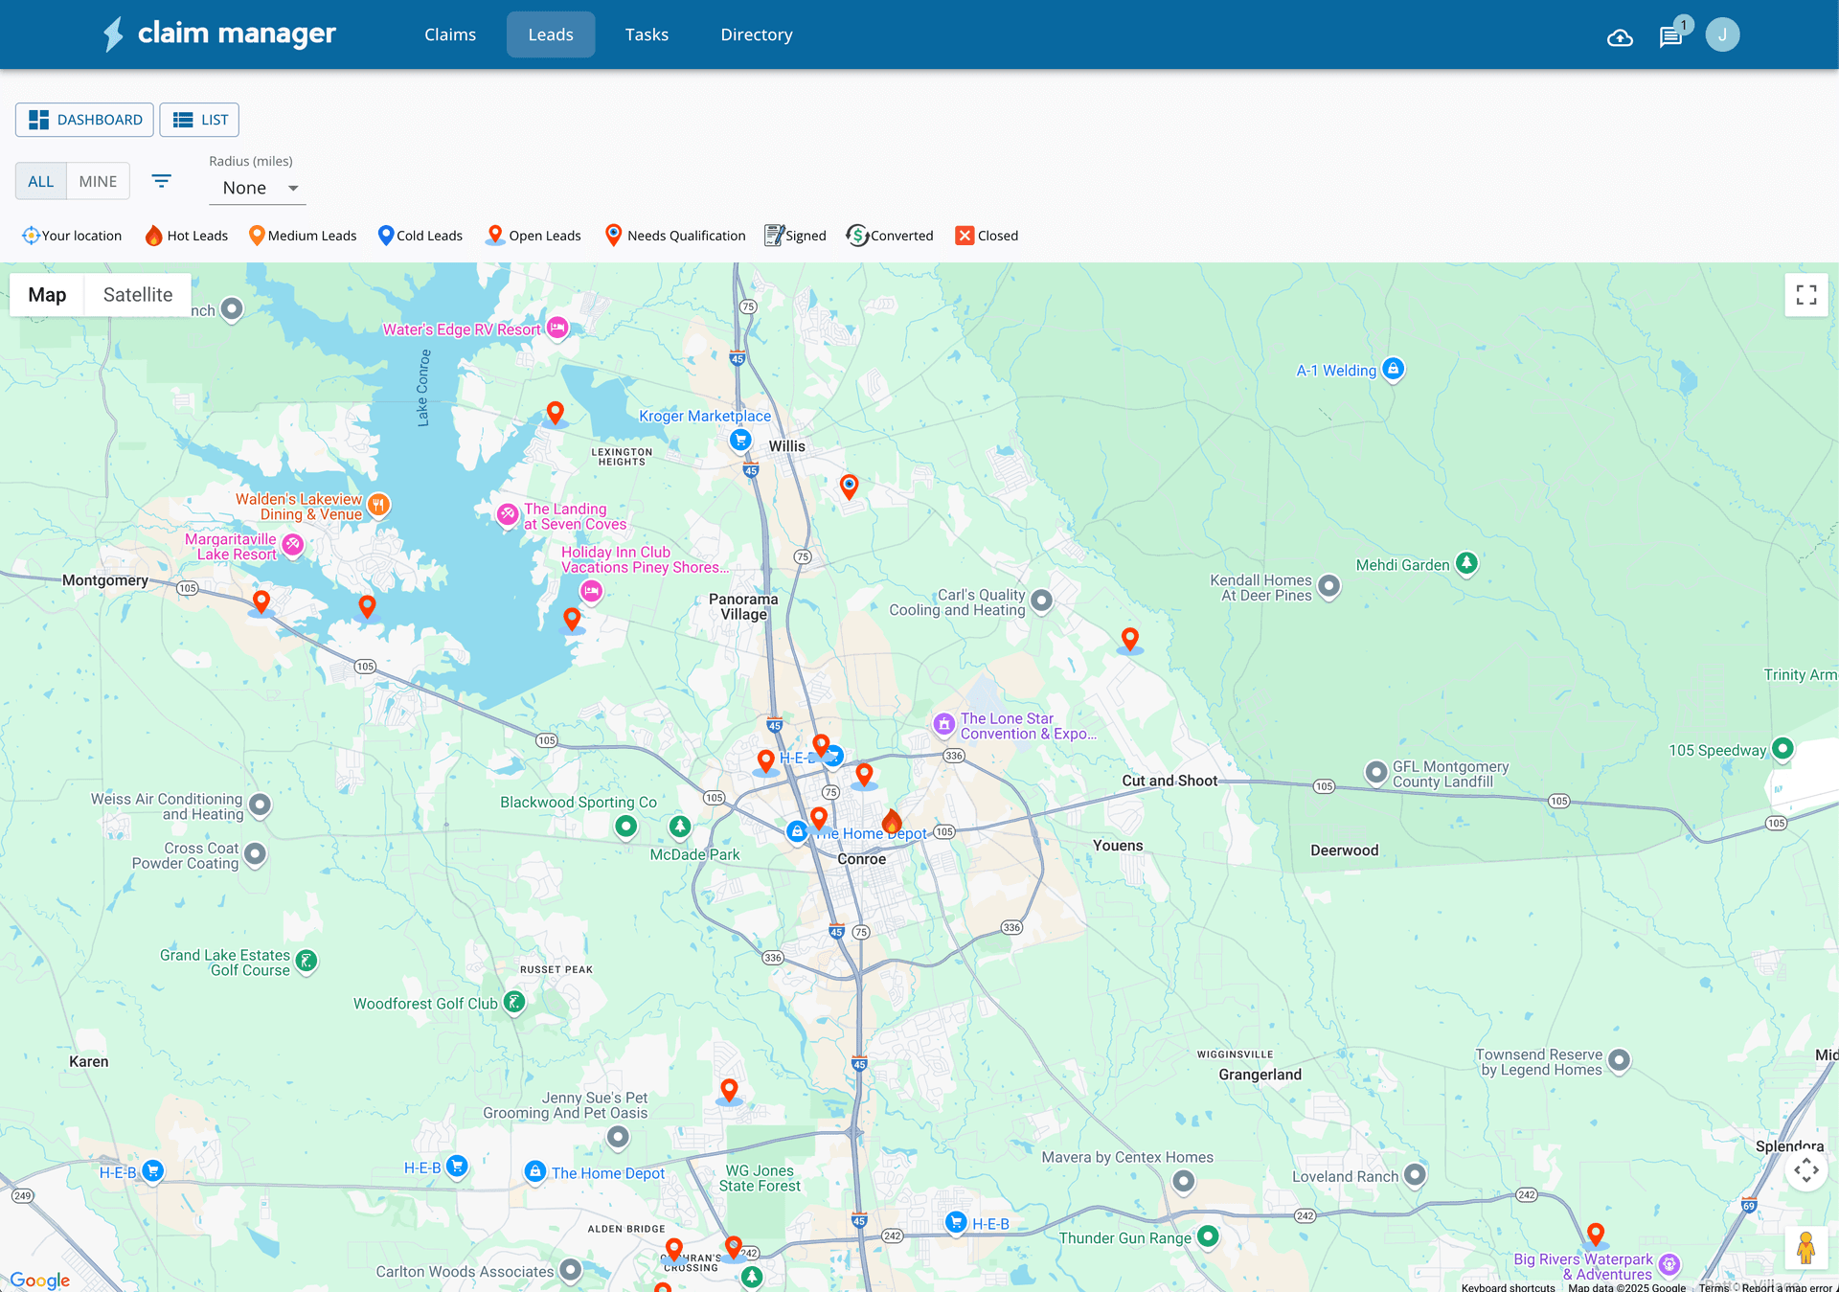Switch the lead filter to MINE
The width and height of the screenshot is (1839, 1292).
coord(97,181)
